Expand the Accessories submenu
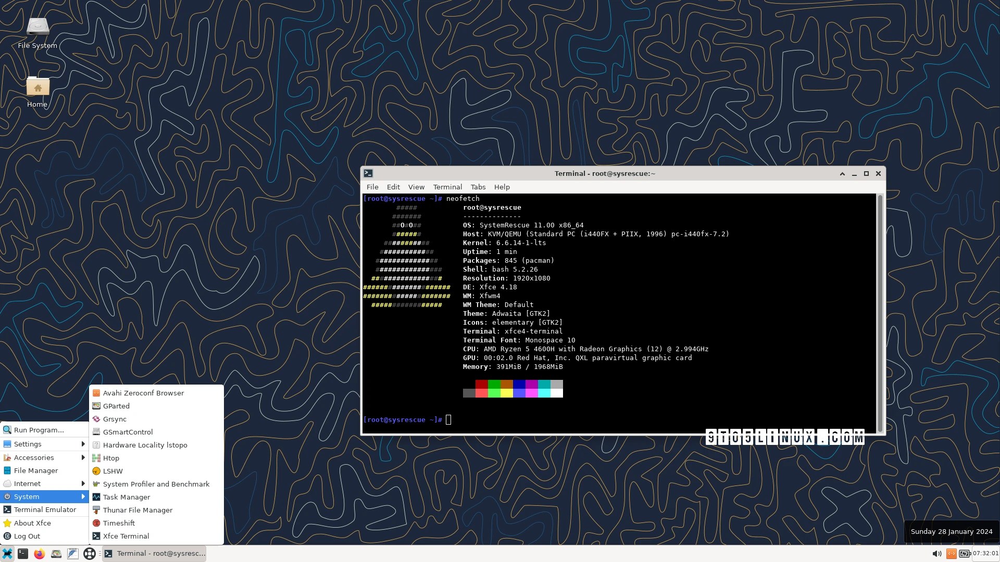 [44, 457]
